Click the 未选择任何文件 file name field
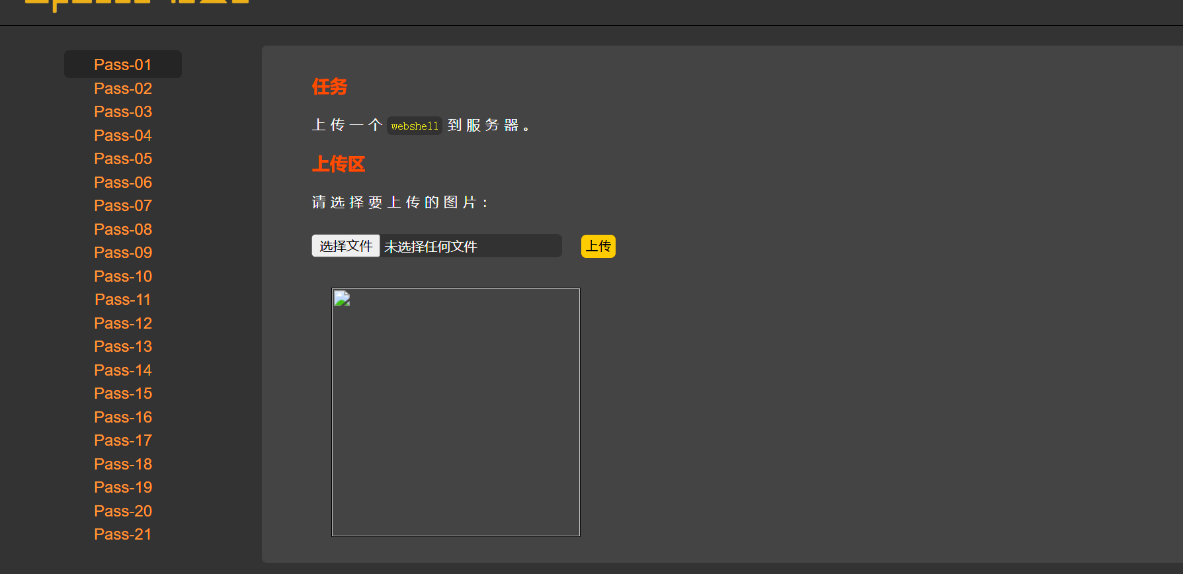 pos(470,247)
